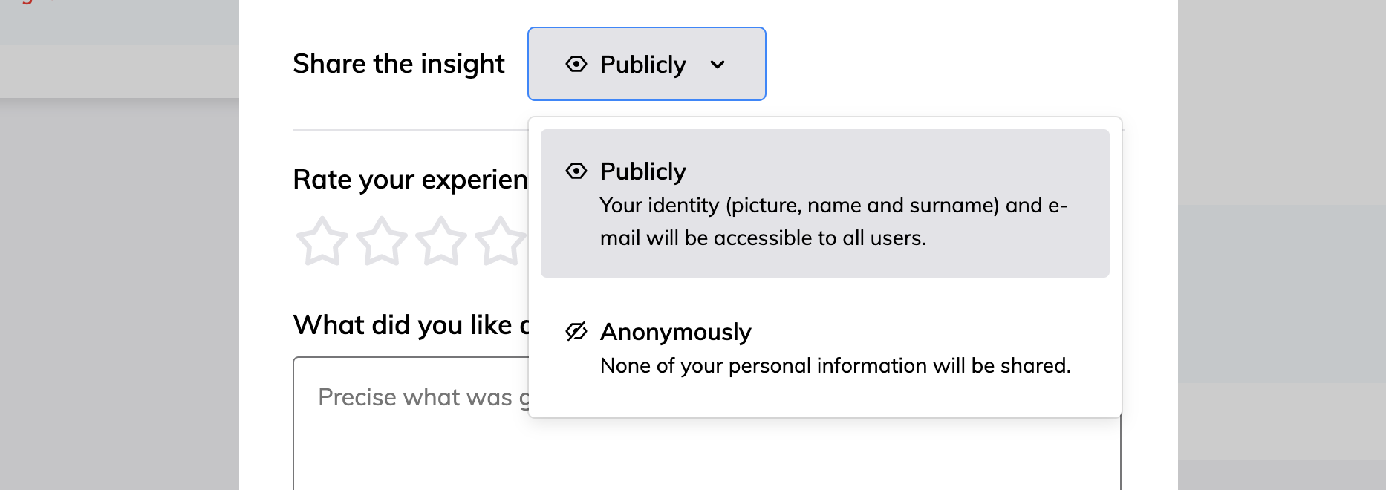Click the crossed-out eye icon beside Anonymously
Screen dimensions: 1386x490
coord(576,331)
